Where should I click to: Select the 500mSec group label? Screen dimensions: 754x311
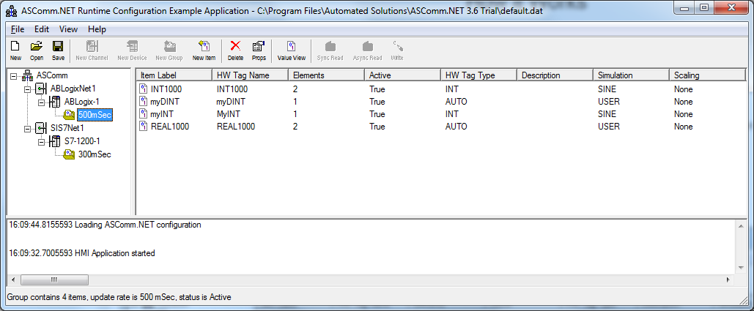tap(95, 115)
